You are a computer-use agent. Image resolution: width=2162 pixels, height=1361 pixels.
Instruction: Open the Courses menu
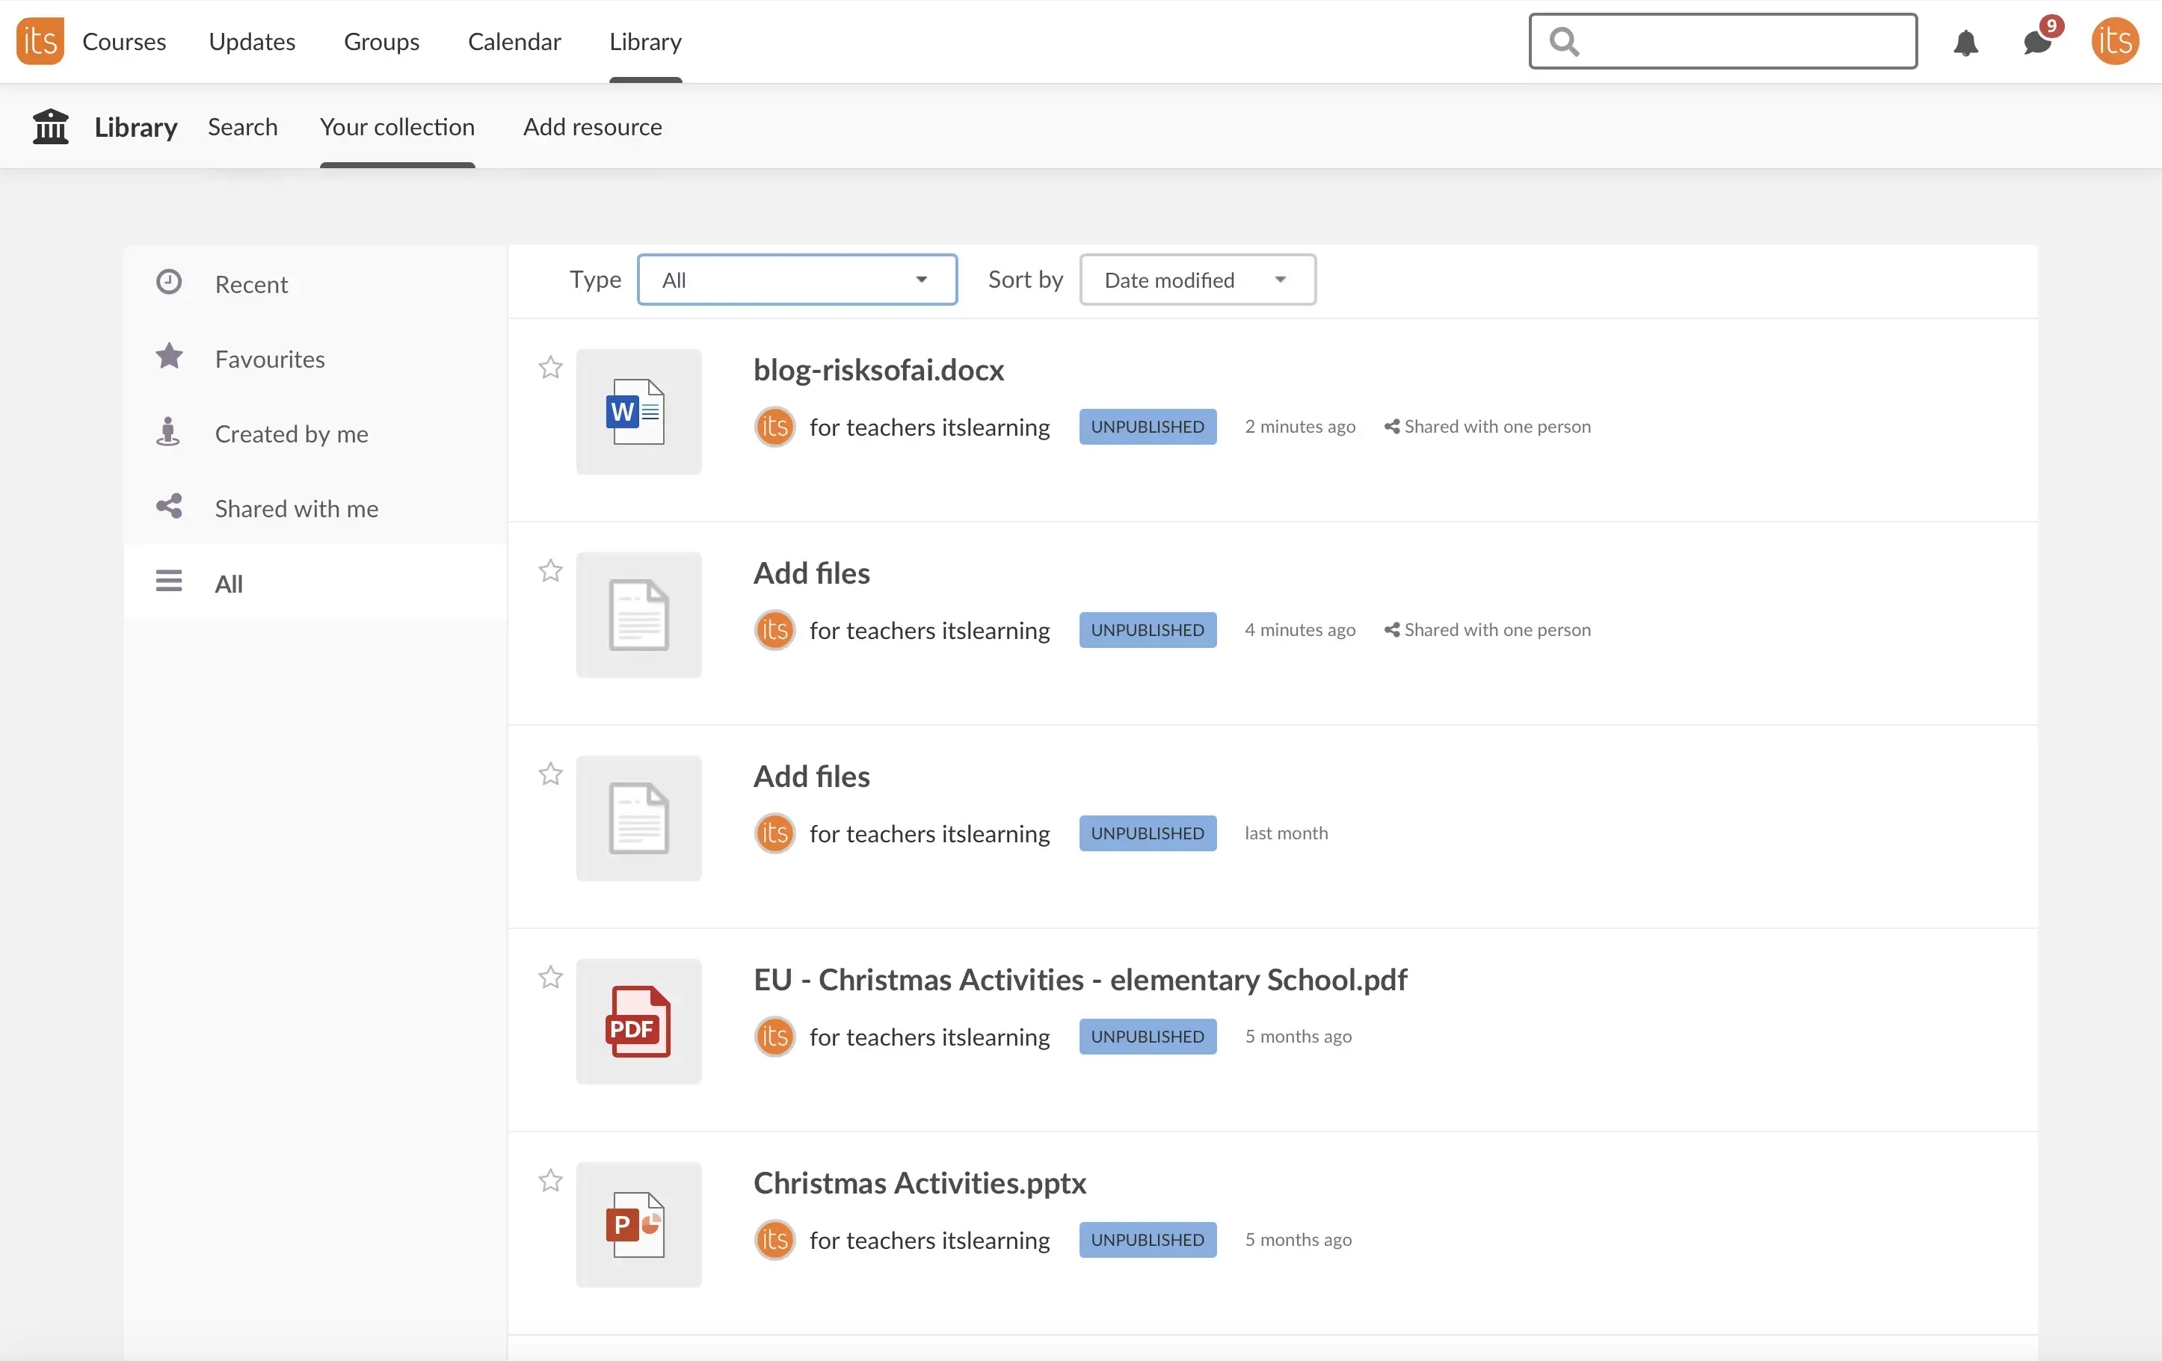tap(124, 41)
